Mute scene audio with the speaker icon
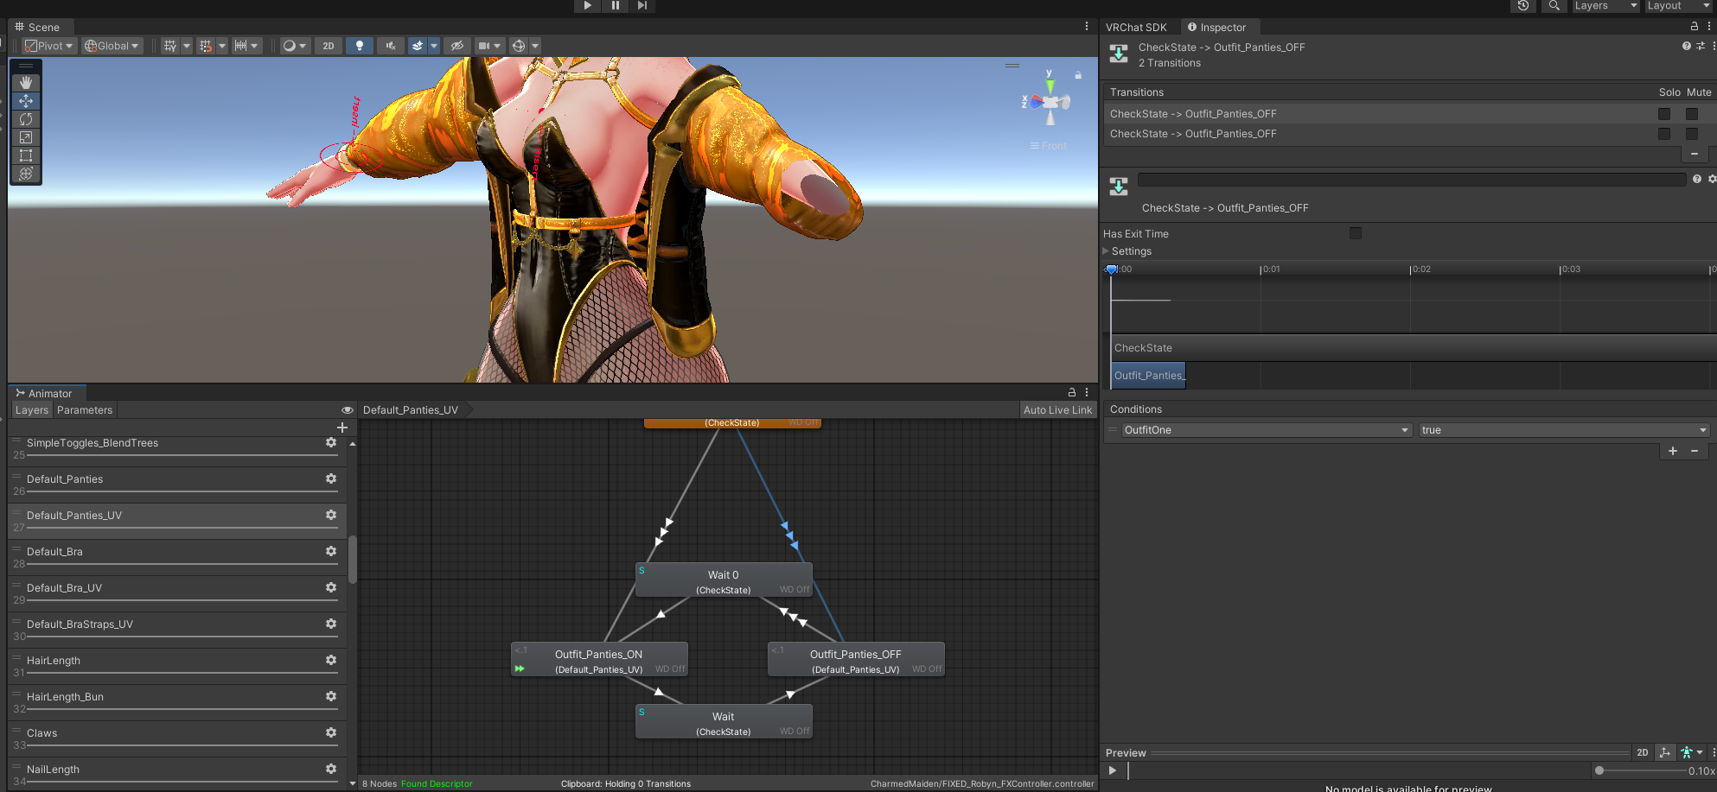 (391, 46)
